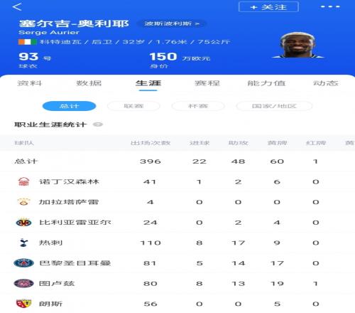Open the current club link next to the name
The height and width of the screenshot is (313, 355).
pos(172,23)
